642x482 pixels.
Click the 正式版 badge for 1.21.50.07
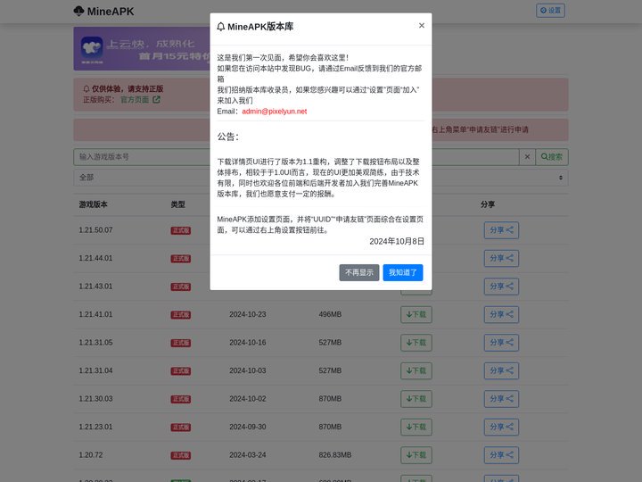180,231
